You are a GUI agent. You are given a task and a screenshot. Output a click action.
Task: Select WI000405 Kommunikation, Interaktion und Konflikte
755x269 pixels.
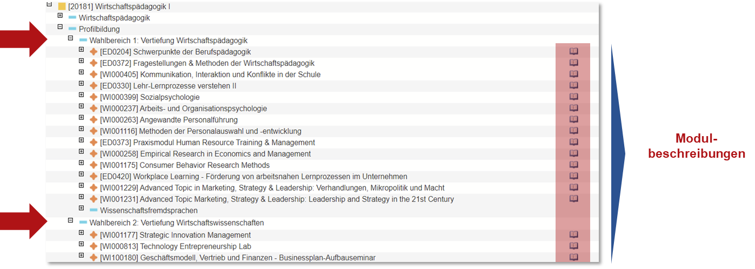[x=210, y=75]
